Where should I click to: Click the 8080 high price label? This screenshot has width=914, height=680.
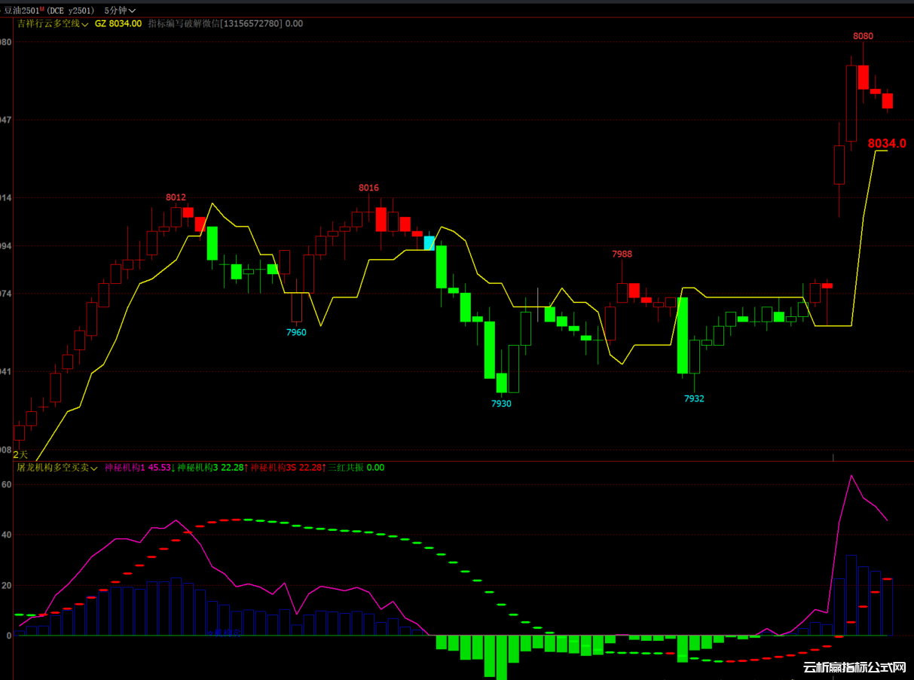pyautogui.click(x=863, y=36)
